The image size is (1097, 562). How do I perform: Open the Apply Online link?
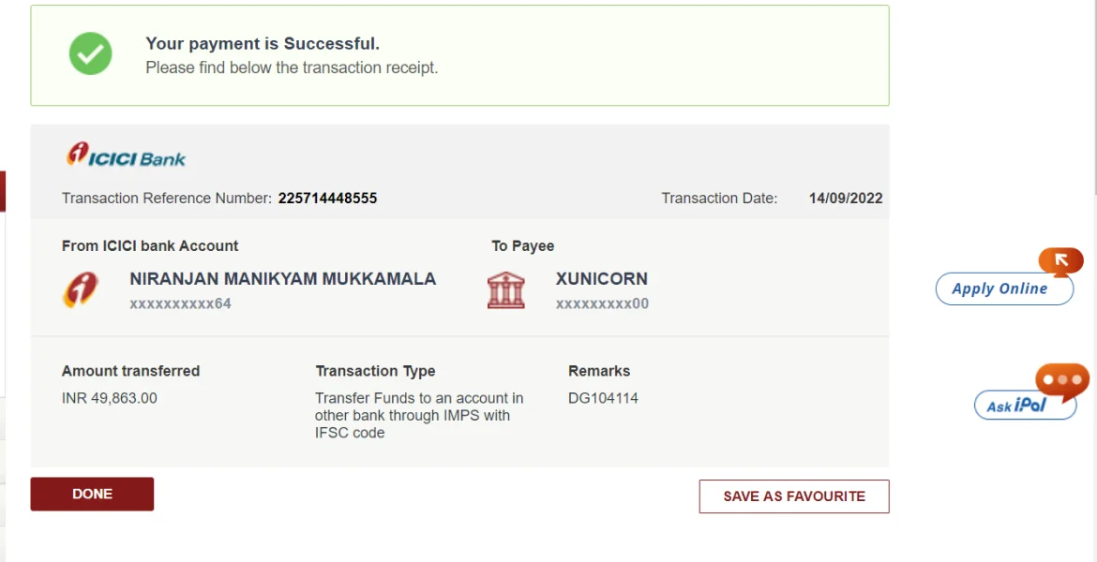click(x=999, y=289)
